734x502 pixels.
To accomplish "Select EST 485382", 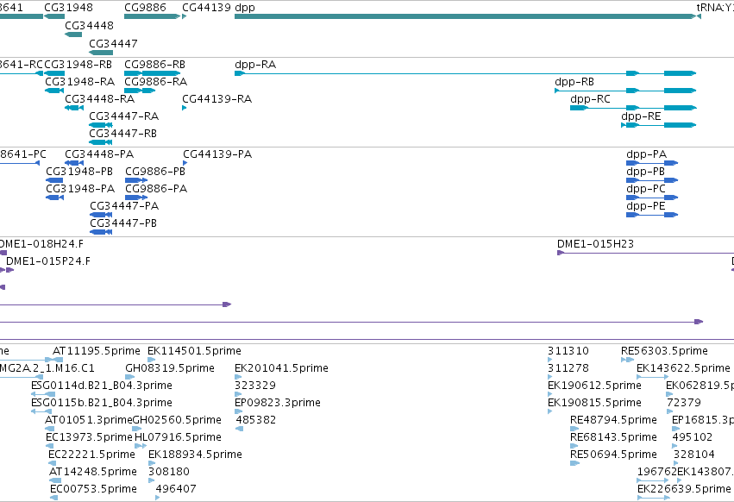I will point(239,429).
